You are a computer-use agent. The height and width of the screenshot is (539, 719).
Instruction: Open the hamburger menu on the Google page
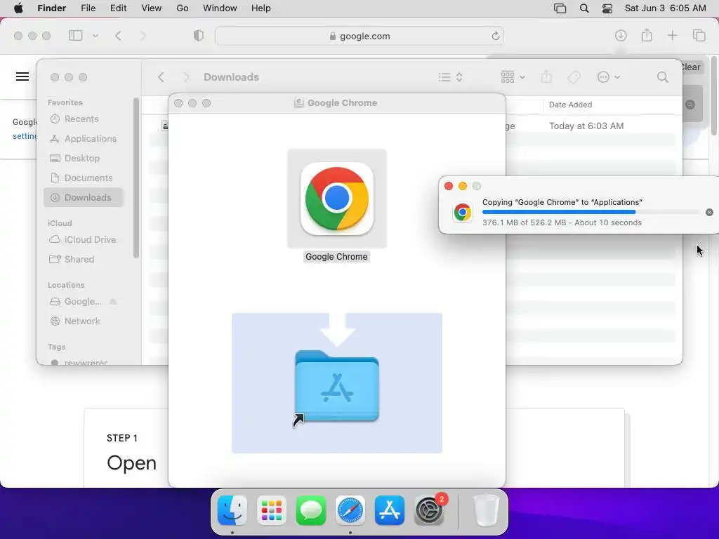point(22,76)
